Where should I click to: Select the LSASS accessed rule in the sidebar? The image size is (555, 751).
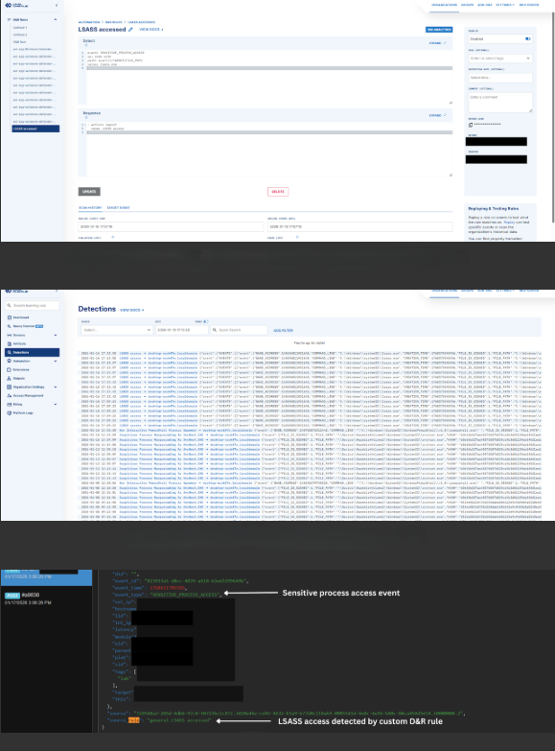35,129
